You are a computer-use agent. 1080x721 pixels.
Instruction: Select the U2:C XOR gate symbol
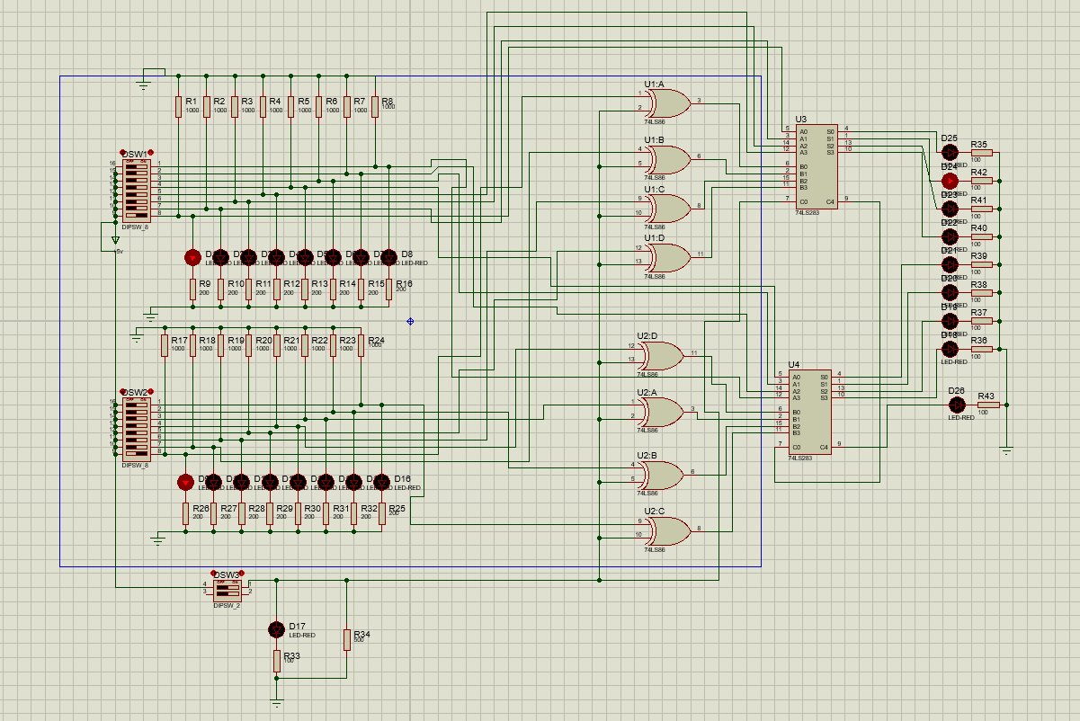tap(668, 530)
